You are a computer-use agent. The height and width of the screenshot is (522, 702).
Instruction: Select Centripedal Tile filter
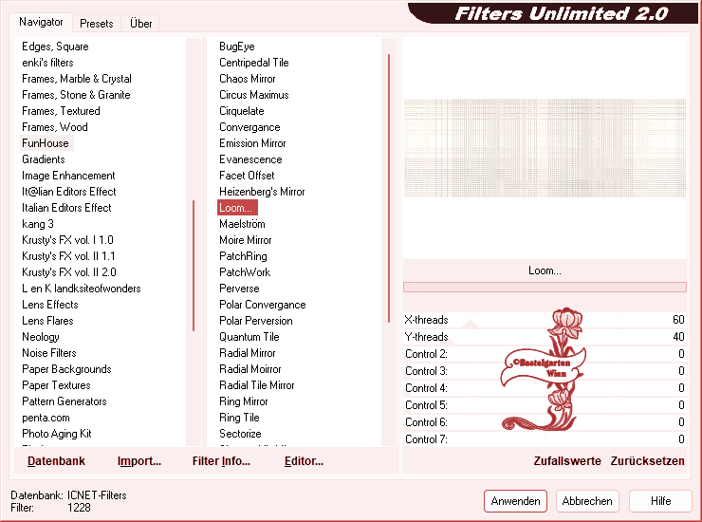point(254,63)
